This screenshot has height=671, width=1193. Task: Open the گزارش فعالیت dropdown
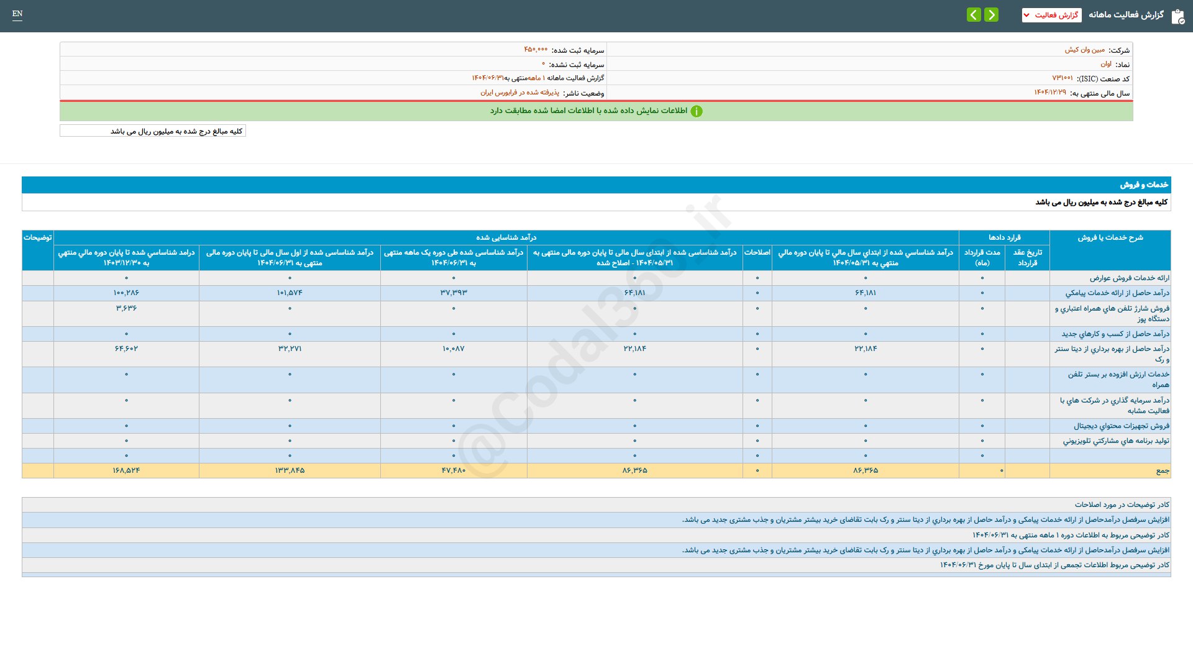click(x=1051, y=15)
